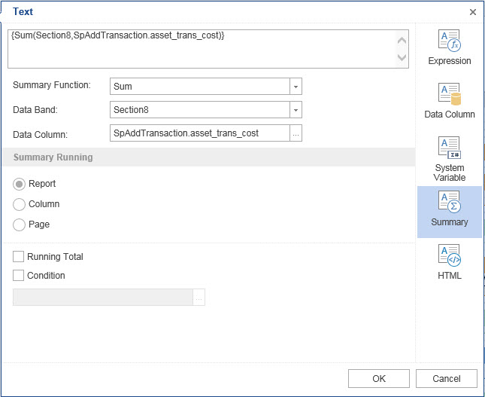Click ellipsis button next to Condition field
Image resolution: width=485 pixels, height=397 pixels.
point(199,298)
